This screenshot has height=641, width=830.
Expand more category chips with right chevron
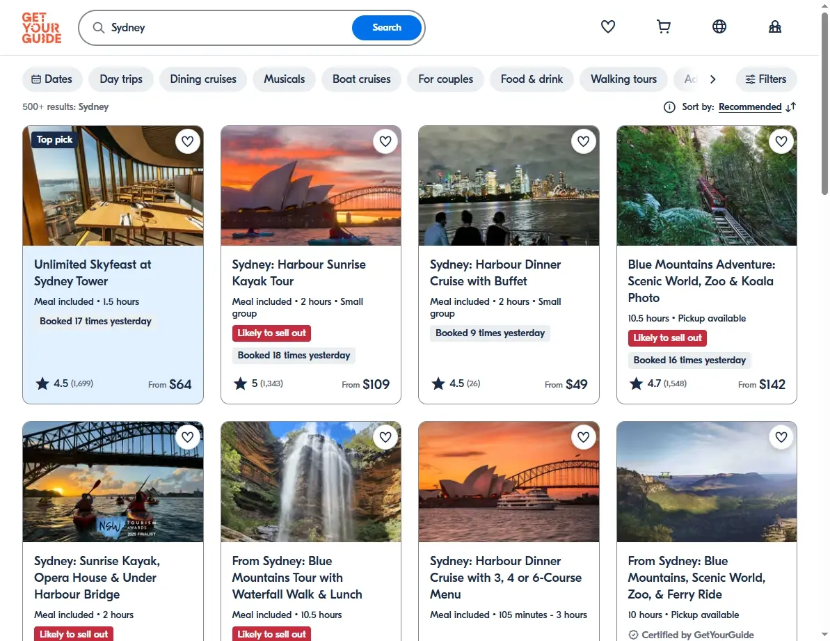point(712,79)
